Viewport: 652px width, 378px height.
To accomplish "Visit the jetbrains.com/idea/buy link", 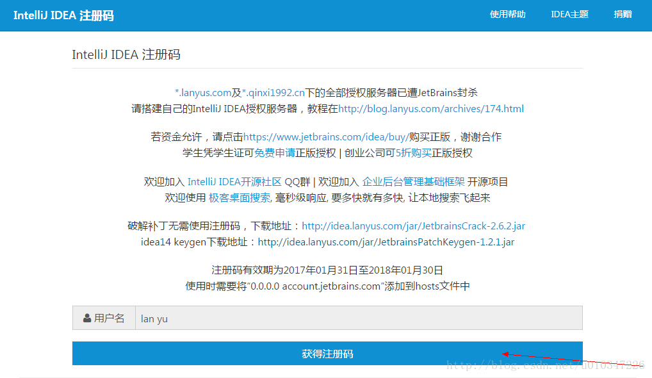I will (x=325, y=137).
